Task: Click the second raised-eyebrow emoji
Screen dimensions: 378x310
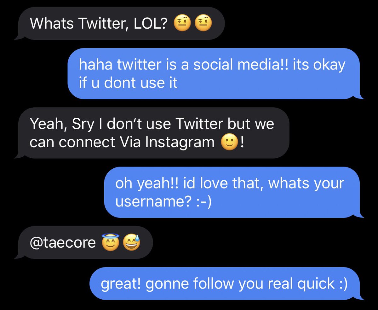Action: (x=203, y=23)
